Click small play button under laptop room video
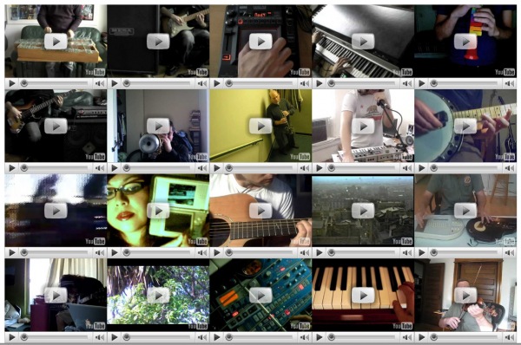This screenshot has width=521, height=345. pyautogui.click(x=12, y=337)
